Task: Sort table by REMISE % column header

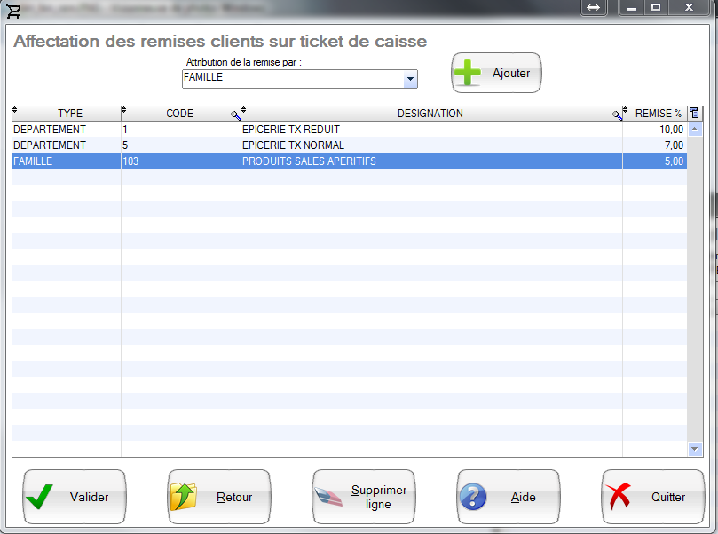Action: click(x=658, y=114)
